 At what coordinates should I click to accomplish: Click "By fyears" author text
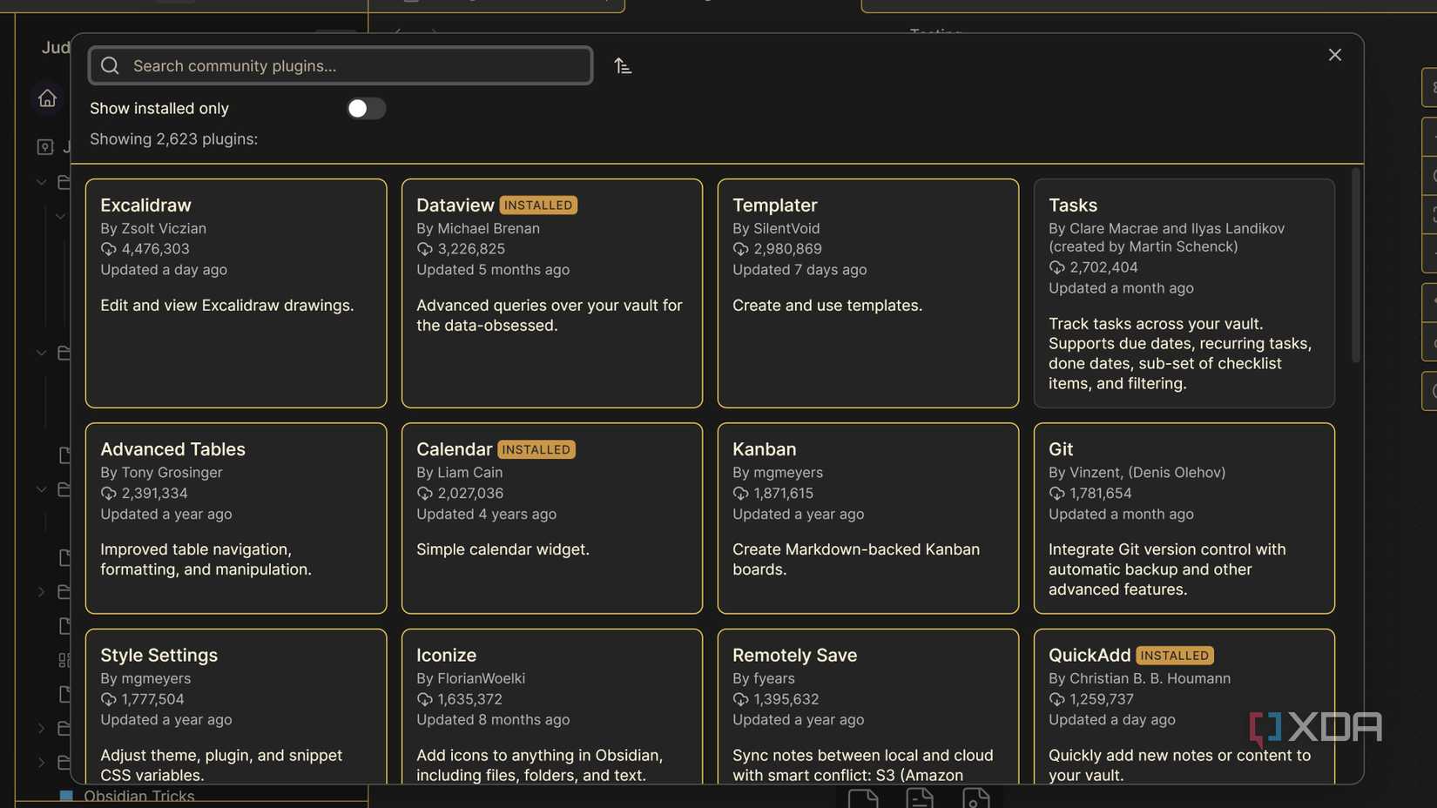click(x=764, y=678)
